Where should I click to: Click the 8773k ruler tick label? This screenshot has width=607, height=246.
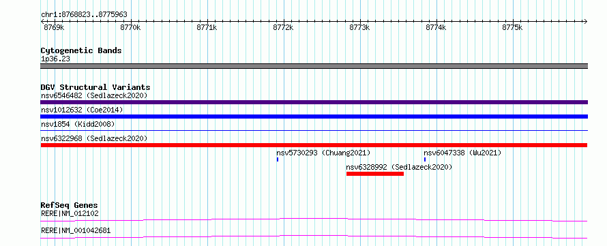click(359, 28)
